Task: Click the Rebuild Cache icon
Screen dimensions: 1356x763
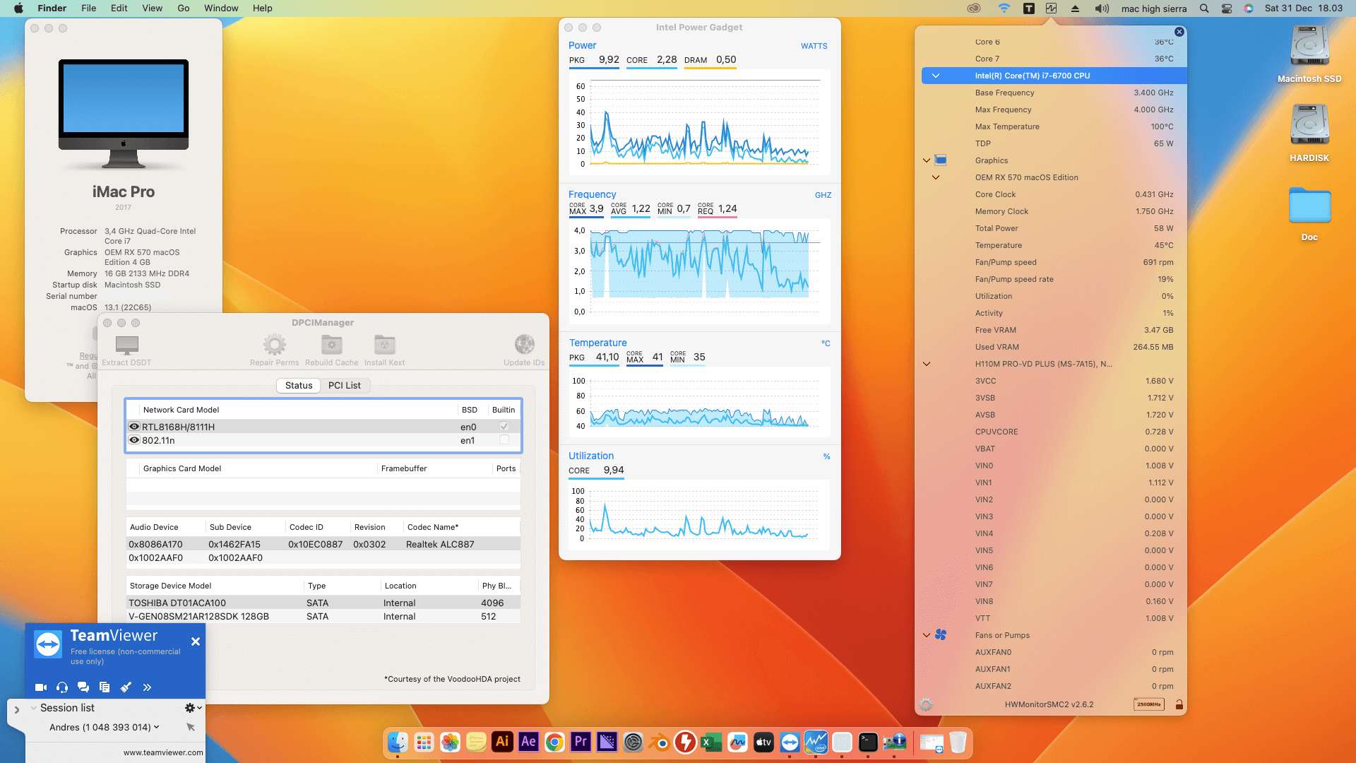Action: [x=331, y=345]
